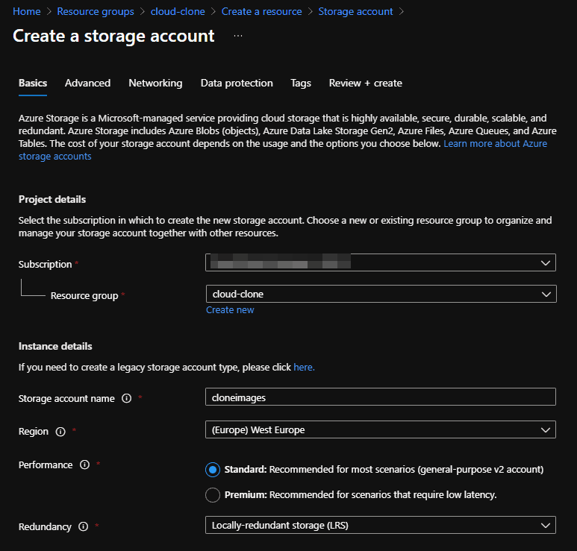Switch to the Networking tab
577x551 pixels.
155,83
